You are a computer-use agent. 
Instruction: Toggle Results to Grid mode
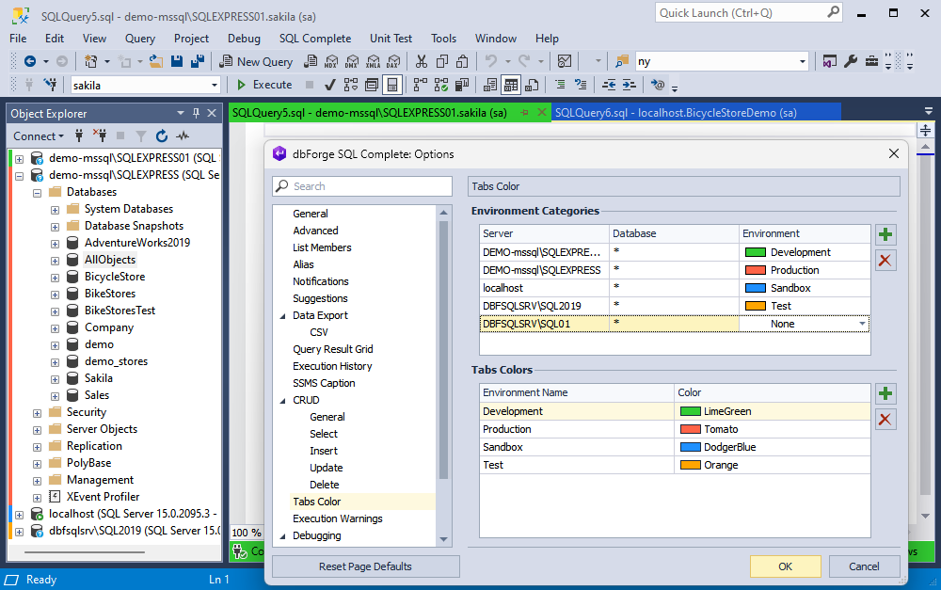pyautogui.click(x=511, y=86)
